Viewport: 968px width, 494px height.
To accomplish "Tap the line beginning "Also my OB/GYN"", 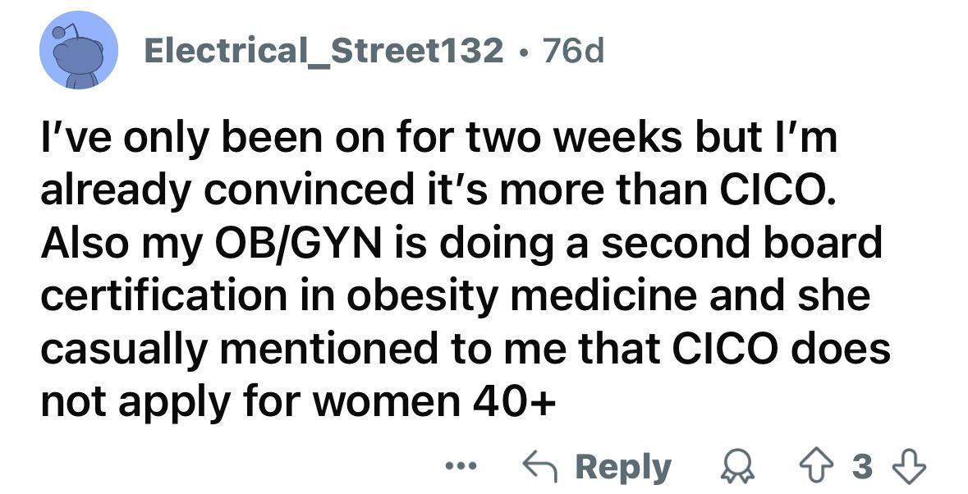I will coord(461,242).
